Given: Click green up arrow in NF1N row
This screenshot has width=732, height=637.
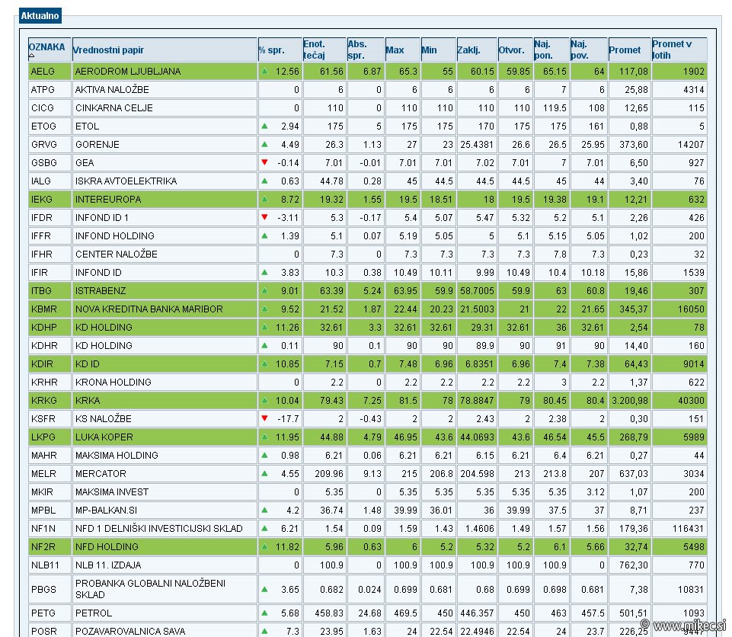Looking at the screenshot, I should 265,528.
